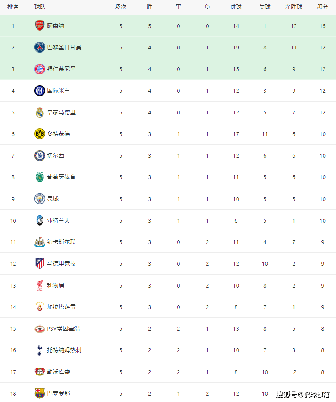
Task: Click the Arsenal club crest icon
Action: 40,26
